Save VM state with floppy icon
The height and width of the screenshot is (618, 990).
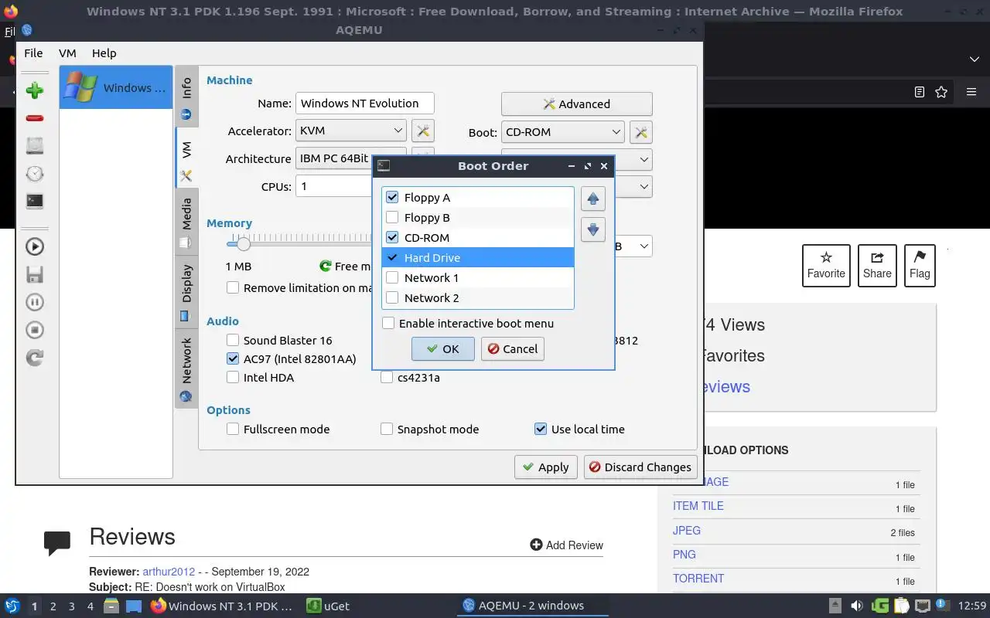click(x=35, y=274)
